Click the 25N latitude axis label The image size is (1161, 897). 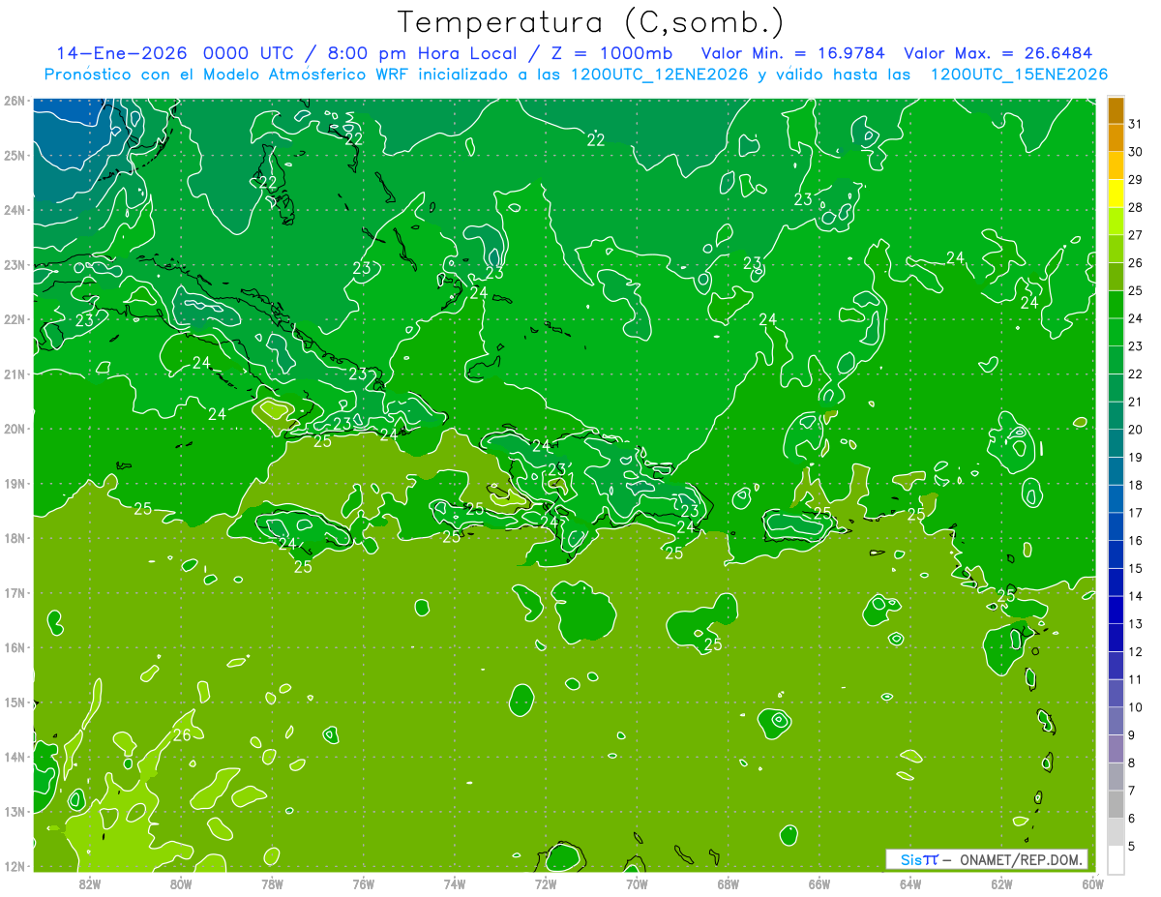point(15,155)
